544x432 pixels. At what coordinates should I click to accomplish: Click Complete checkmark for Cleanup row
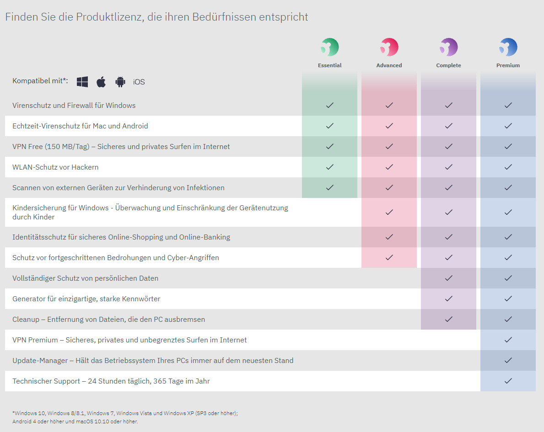(448, 319)
